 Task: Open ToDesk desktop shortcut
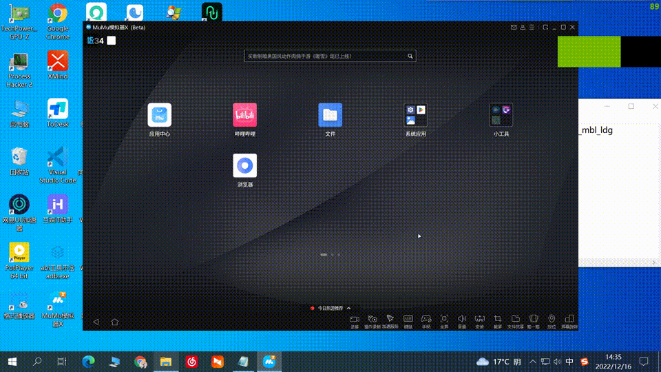point(58,113)
